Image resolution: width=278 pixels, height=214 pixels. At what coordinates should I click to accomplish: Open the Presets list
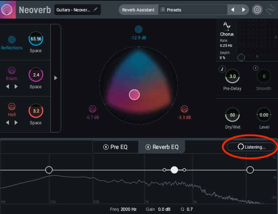pos(171,10)
